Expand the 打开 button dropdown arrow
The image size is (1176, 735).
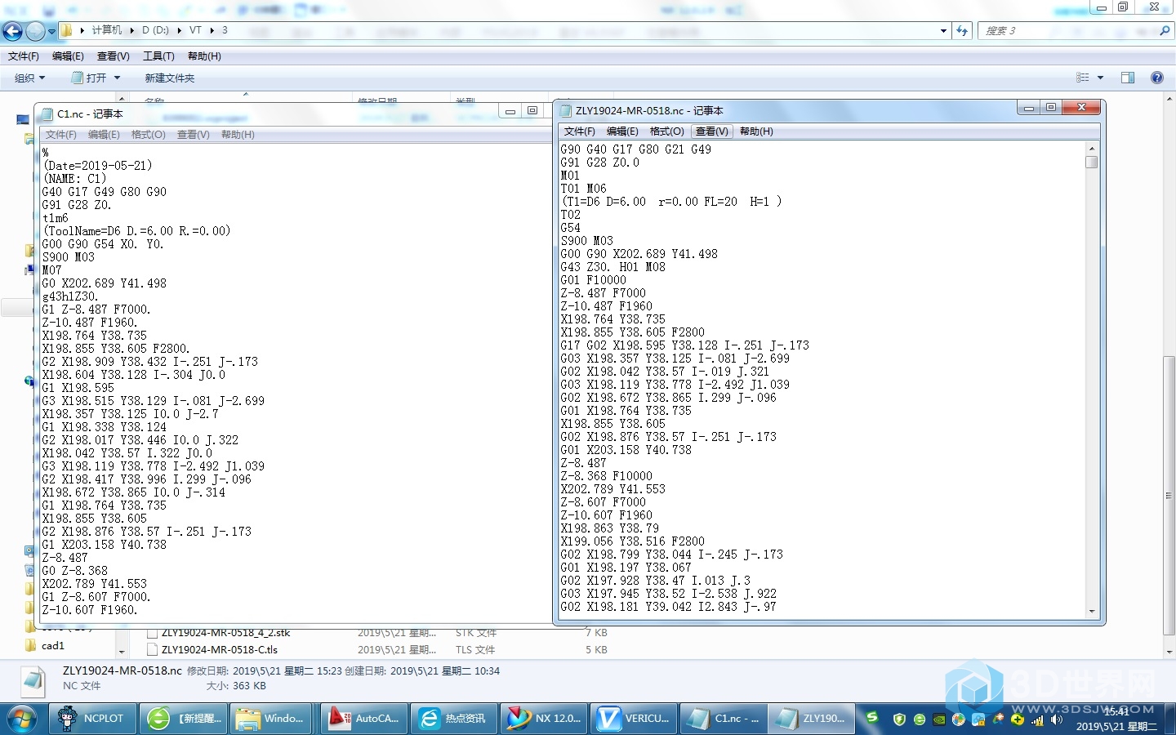pyautogui.click(x=117, y=78)
